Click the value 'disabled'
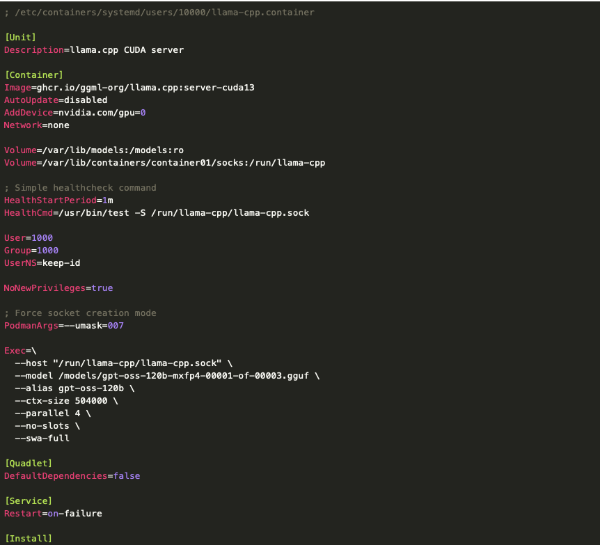This screenshot has height=545, width=600. [x=86, y=100]
